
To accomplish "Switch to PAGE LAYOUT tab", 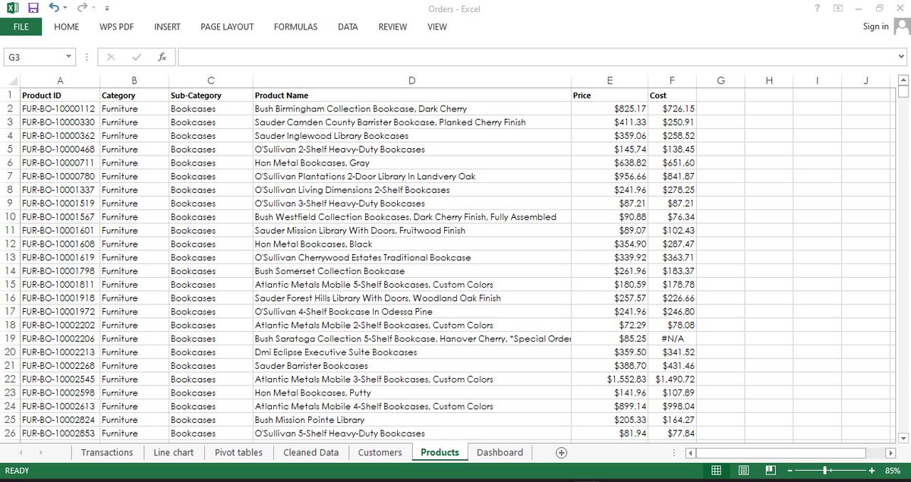I will coord(227,27).
